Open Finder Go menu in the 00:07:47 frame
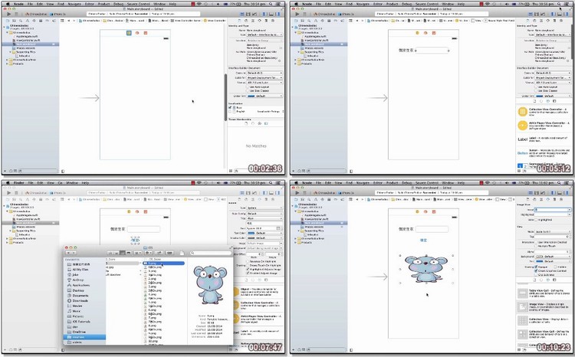 pyautogui.click(x=60, y=182)
